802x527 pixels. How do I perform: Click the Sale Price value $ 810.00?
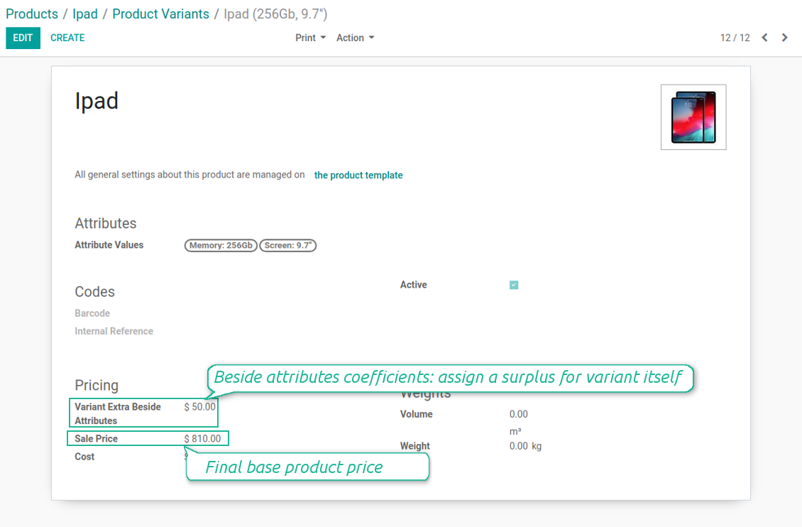(x=202, y=438)
